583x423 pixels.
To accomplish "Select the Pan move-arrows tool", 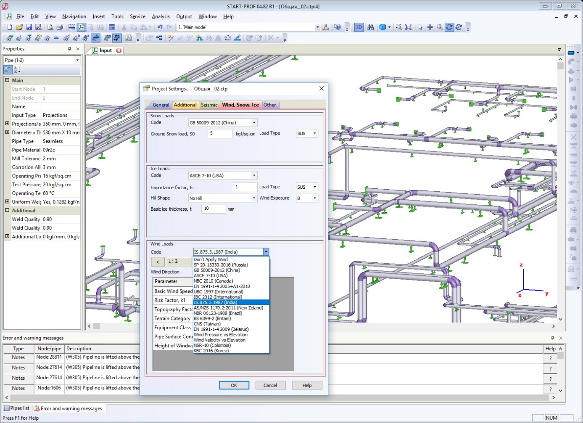I will pyautogui.click(x=430, y=27).
